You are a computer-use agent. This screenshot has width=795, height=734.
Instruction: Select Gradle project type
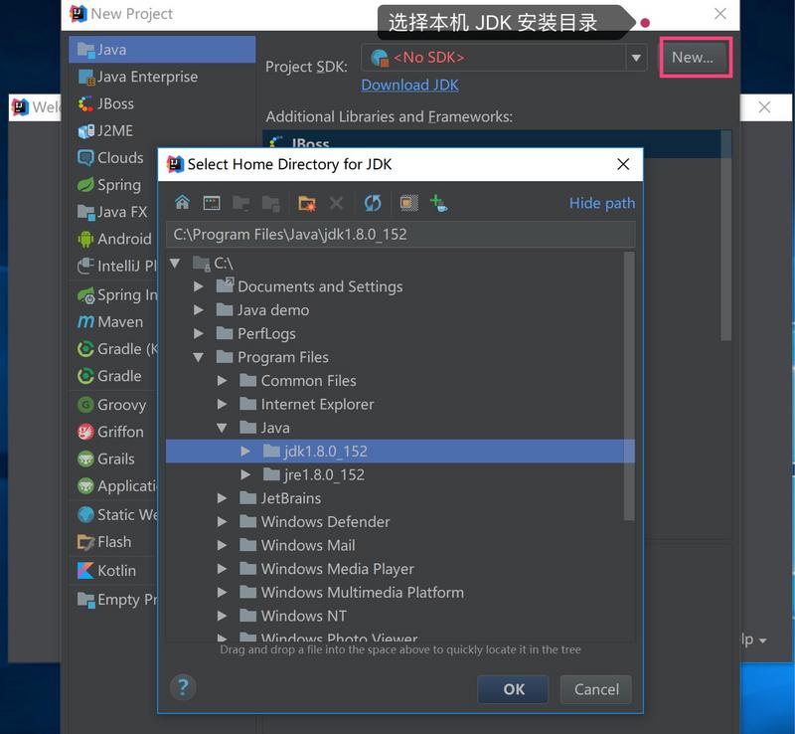point(109,376)
